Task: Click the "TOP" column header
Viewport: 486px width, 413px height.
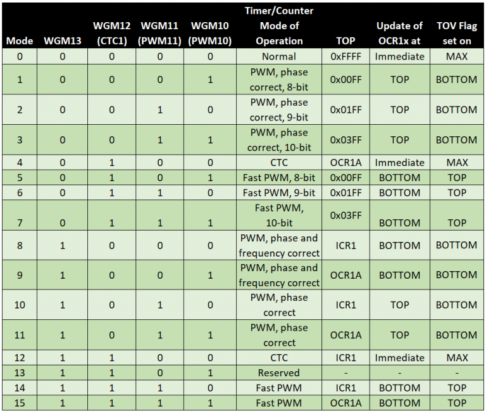Action: point(346,41)
